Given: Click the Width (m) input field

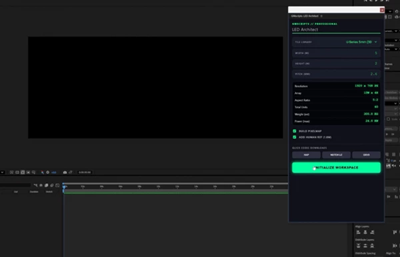Looking at the screenshot, I should tap(336, 53).
